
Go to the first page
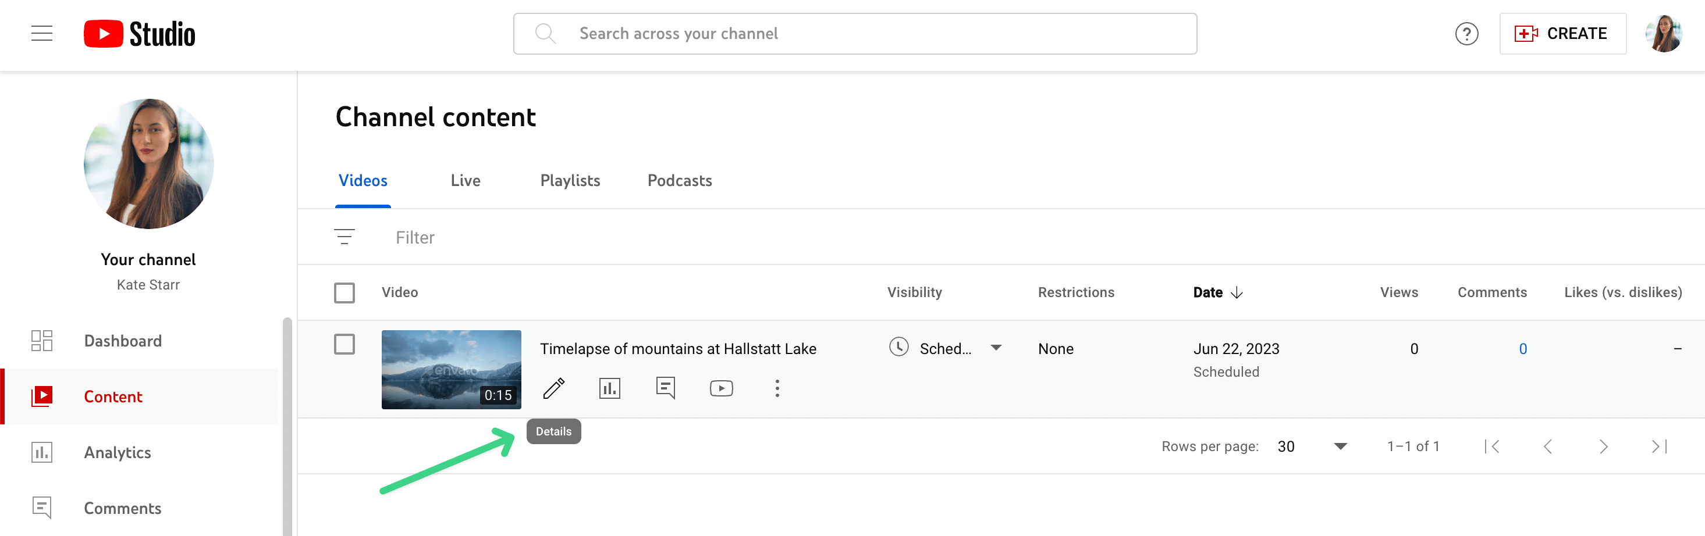[1492, 447]
